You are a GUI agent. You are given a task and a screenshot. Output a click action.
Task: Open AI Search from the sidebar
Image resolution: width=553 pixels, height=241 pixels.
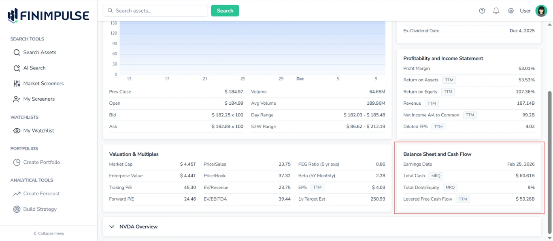pyautogui.click(x=34, y=68)
